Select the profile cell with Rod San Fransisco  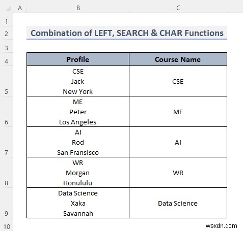[x=78, y=142]
